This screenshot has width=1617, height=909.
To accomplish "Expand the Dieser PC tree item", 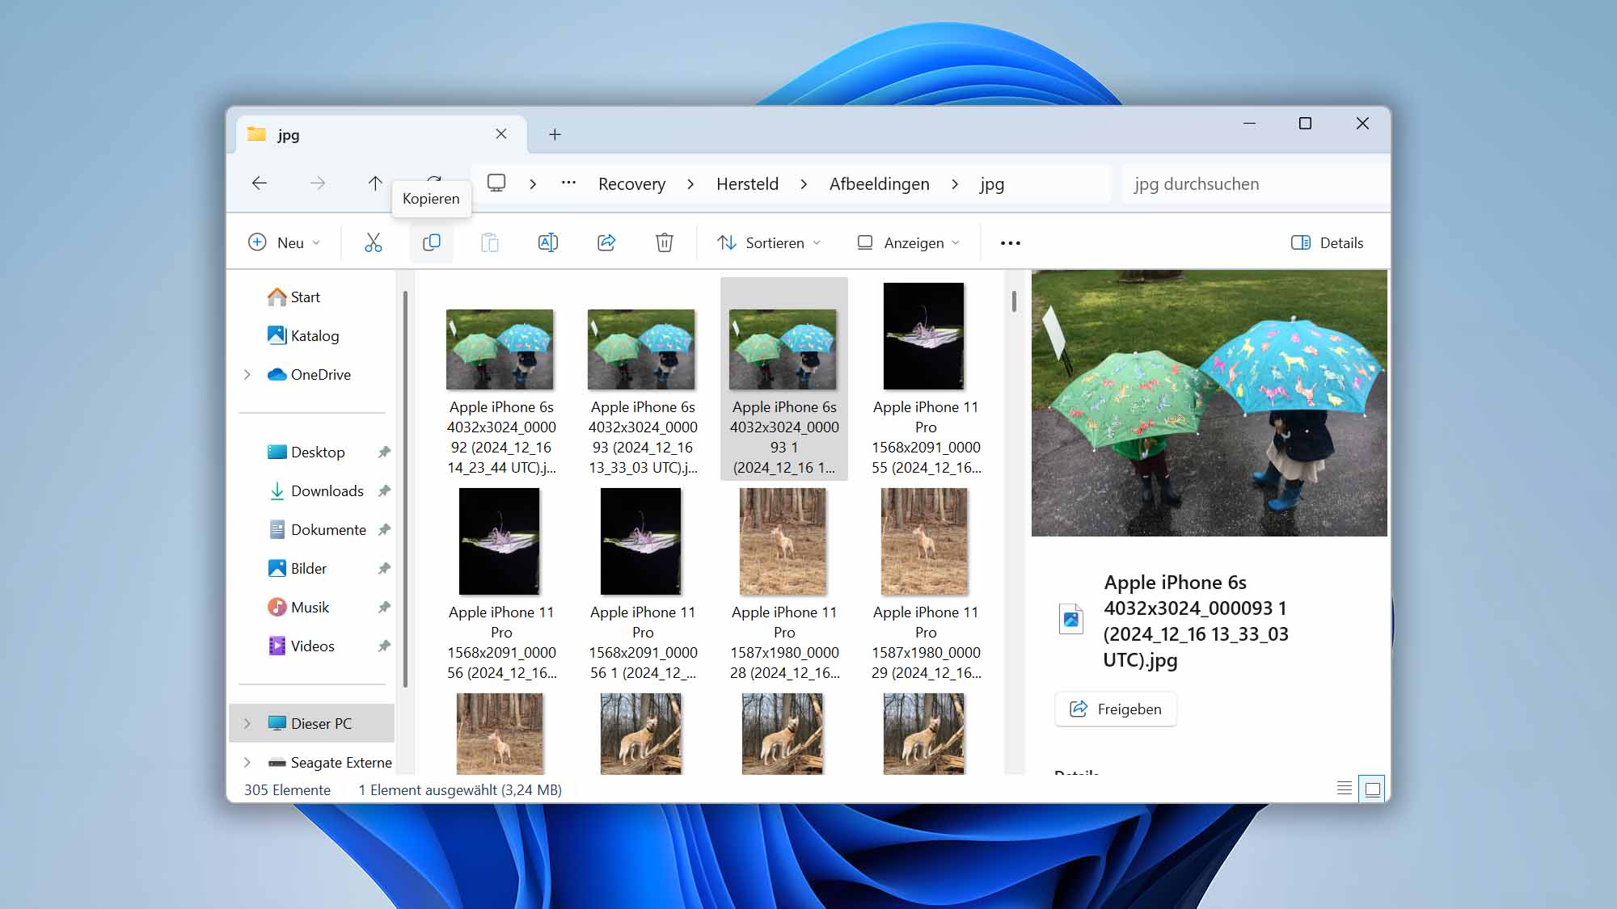I will (x=246, y=722).
